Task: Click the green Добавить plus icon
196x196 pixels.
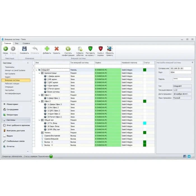Action: (x=47, y=49)
